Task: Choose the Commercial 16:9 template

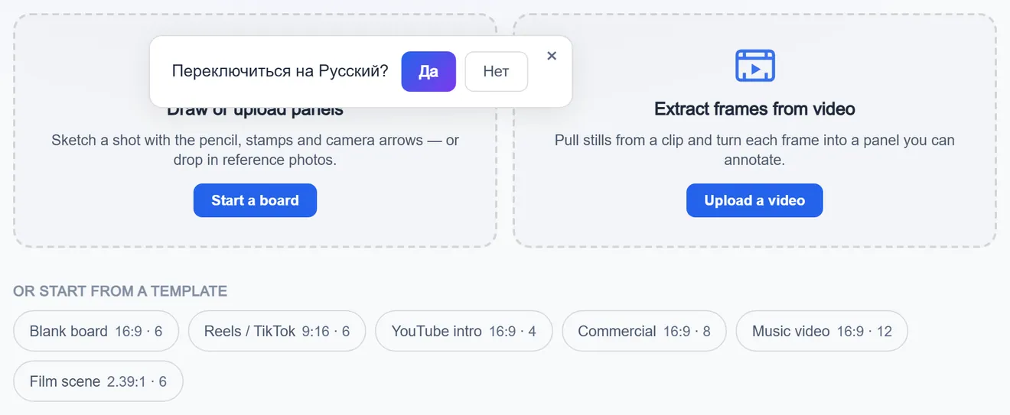Action: pyautogui.click(x=644, y=331)
